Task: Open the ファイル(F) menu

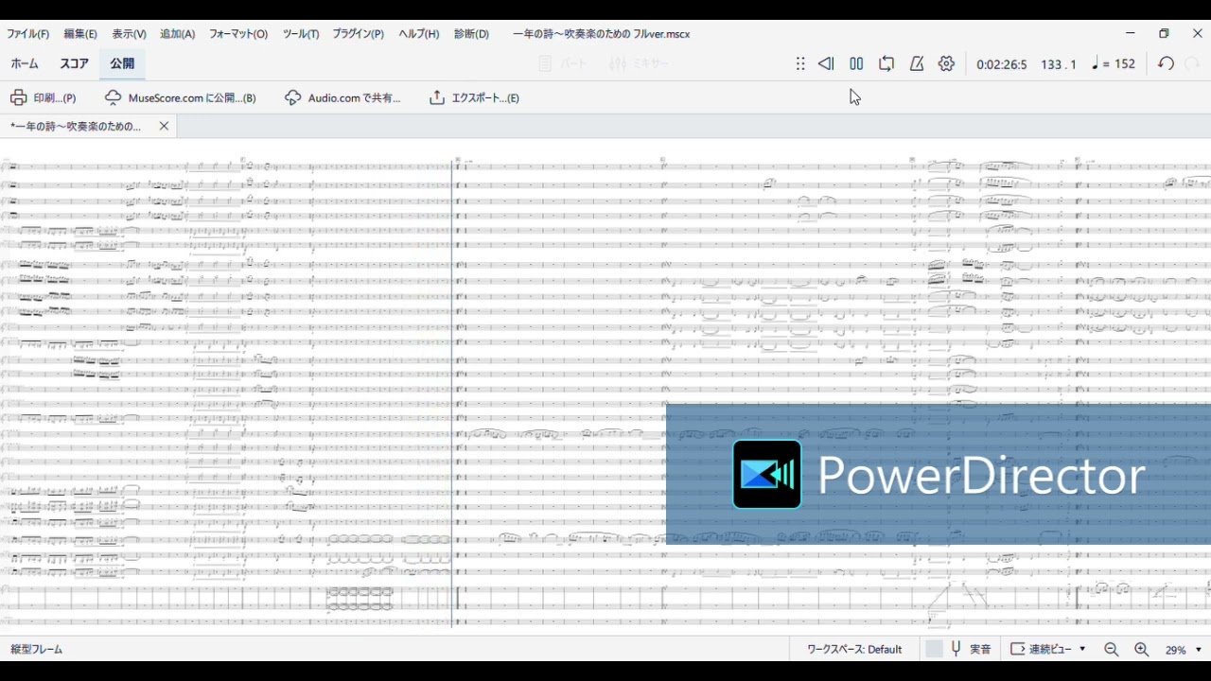Action: (27, 34)
